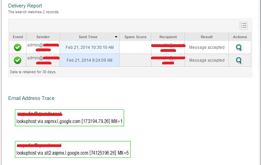Viewport: 261px width, 165px height.
Task: Click green check icon for 9:24:09 AM message
Action: tap(18, 60)
